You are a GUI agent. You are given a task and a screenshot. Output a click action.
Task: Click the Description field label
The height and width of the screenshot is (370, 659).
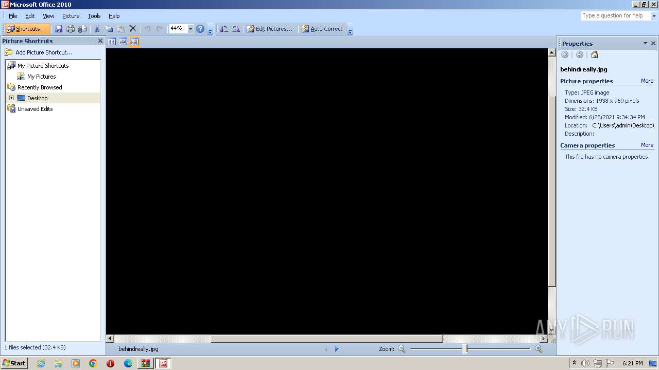[579, 134]
